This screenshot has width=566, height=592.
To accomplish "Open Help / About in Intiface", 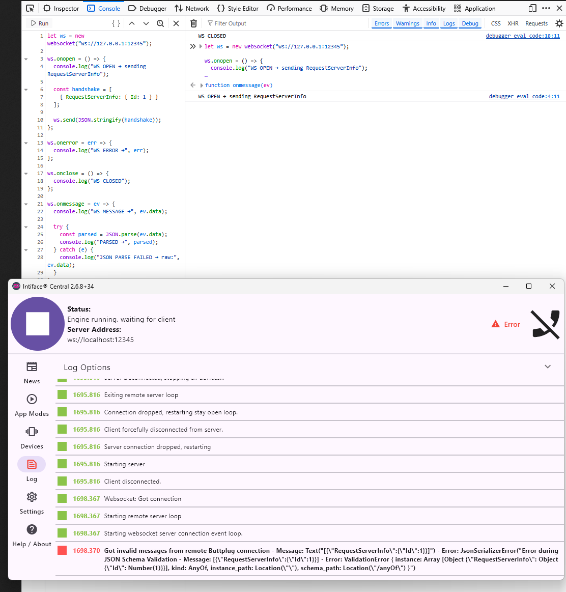I will pyautogui.click(x=32, y=535).
